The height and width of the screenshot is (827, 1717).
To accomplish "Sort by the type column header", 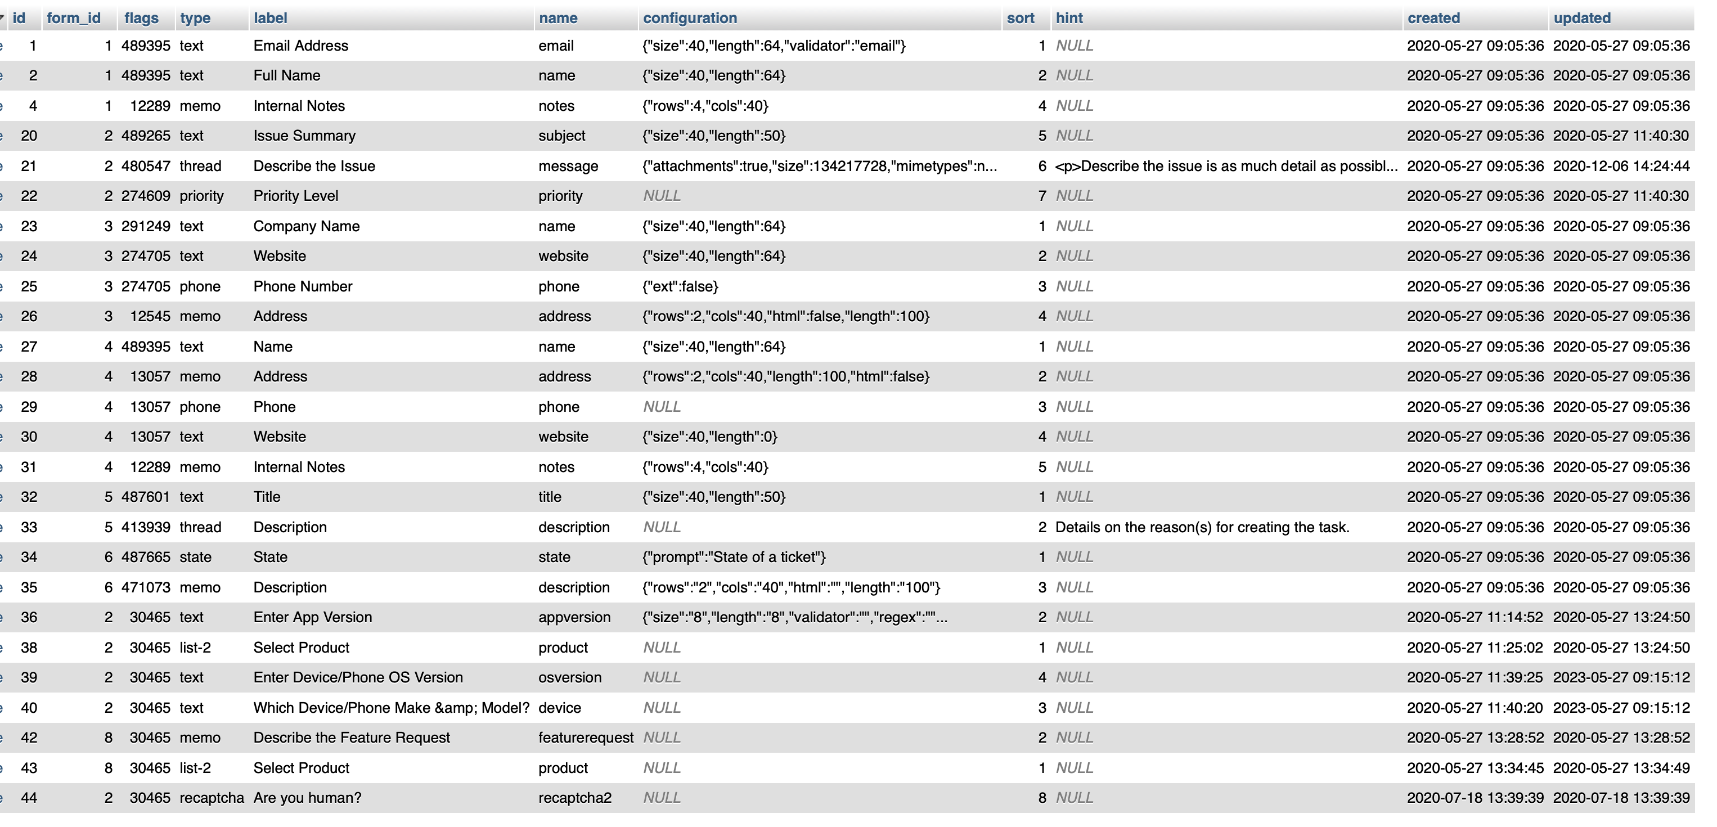I will pos(195,18).
